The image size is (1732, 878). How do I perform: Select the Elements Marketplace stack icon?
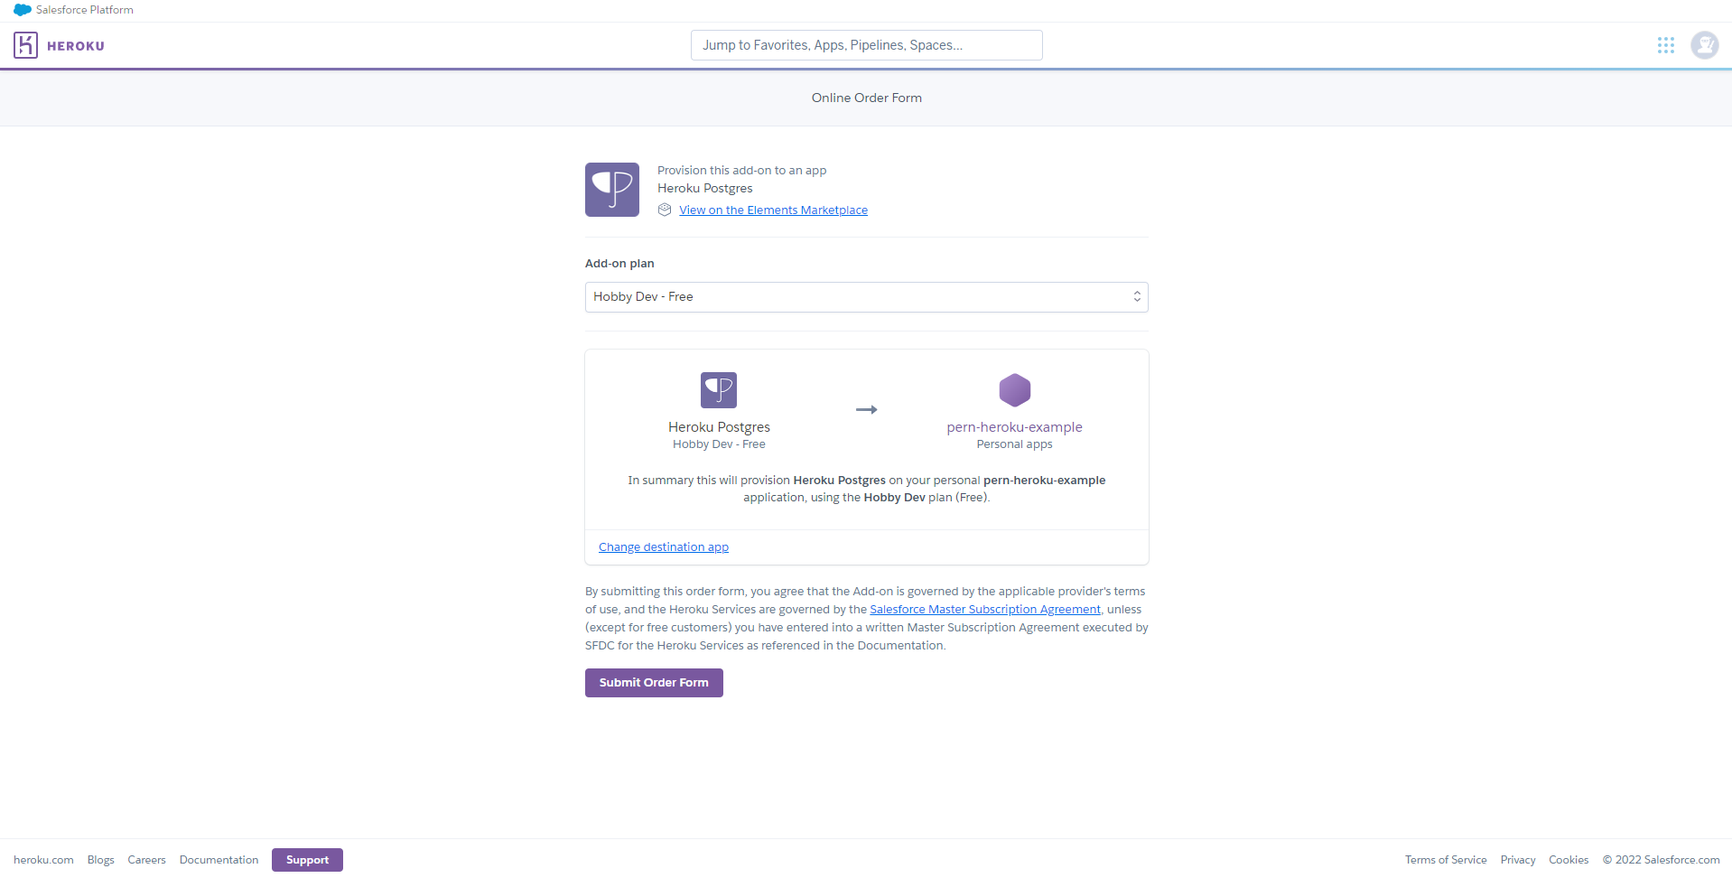click(665, 210)
